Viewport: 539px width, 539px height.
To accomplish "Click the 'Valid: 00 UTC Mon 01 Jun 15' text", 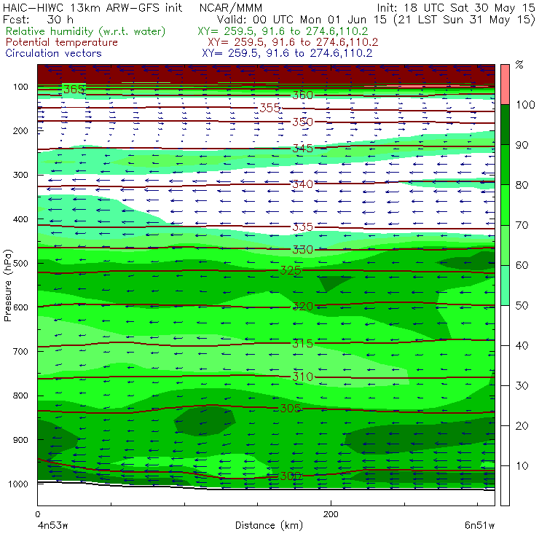I will pyautogui.click(x=302, y=20).
